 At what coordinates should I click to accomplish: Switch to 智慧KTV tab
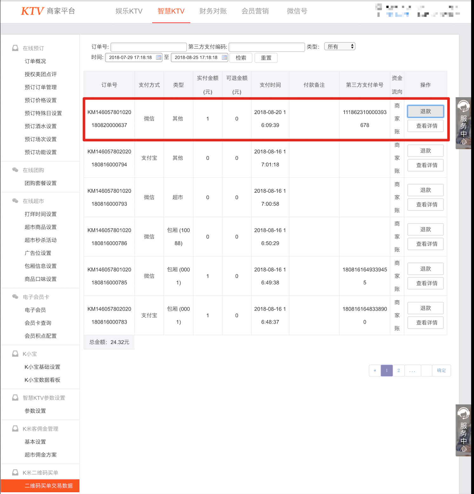[171, 11]
